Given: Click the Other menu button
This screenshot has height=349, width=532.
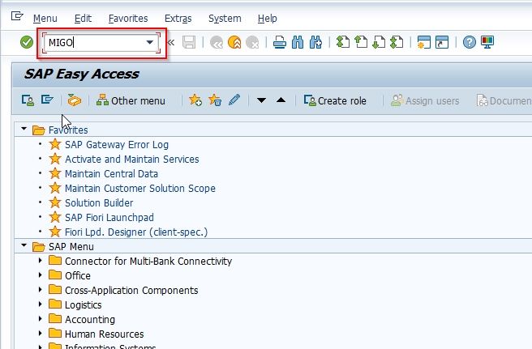Looking at the screenshot, I should coord(131,100).
